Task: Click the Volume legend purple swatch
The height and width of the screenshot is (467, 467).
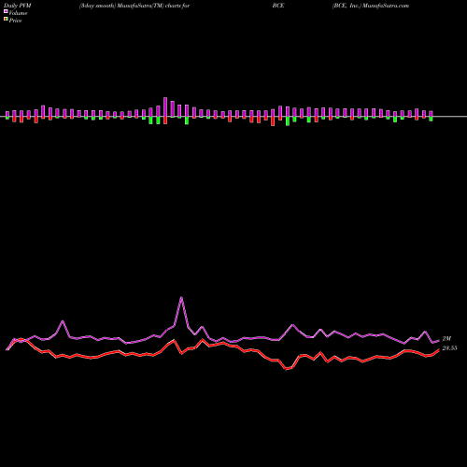Action: (6, 11)
